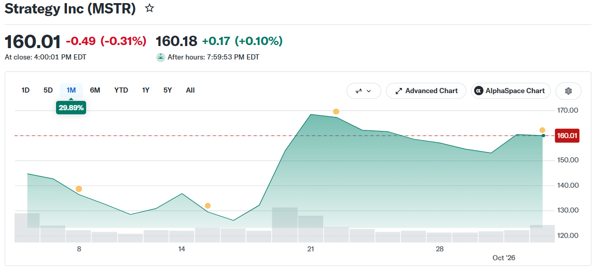Click the 160.18 after hours price
The width and height of the screenshot is (595, 267).
[176, 41]
